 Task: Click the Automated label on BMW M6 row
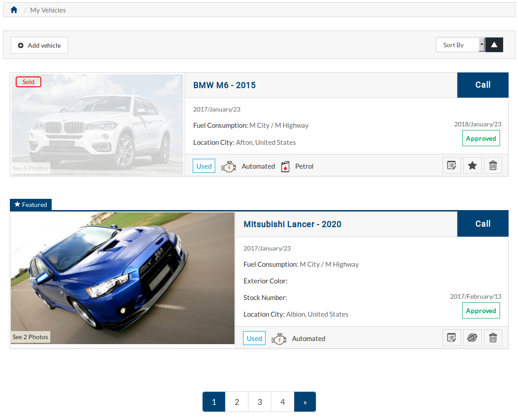(x=258, y=166)
